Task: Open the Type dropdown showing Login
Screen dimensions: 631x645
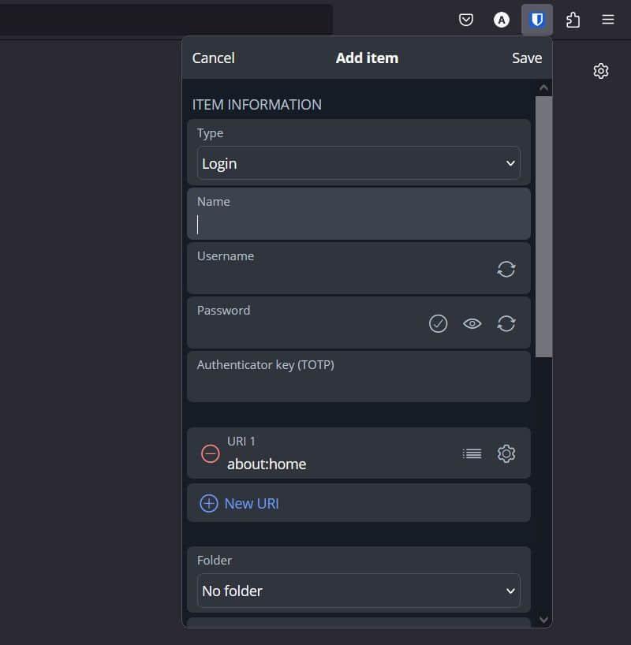Action: point(358,163)
